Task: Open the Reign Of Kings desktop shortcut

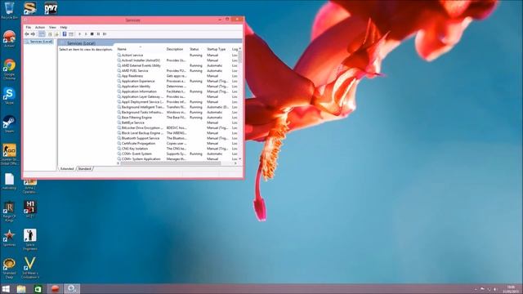Action: tap(9, 212)
